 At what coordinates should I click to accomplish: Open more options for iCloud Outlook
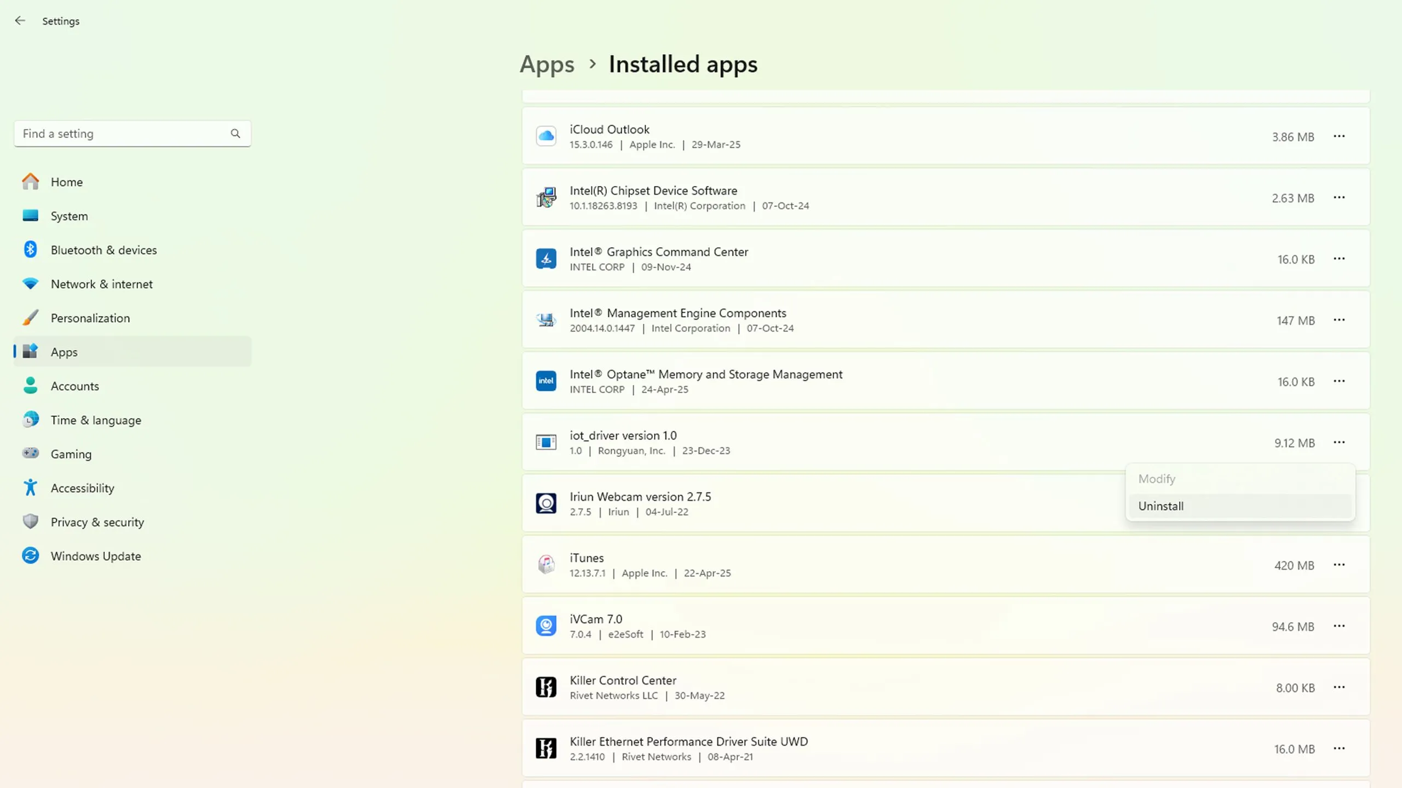pos(1339,136)
